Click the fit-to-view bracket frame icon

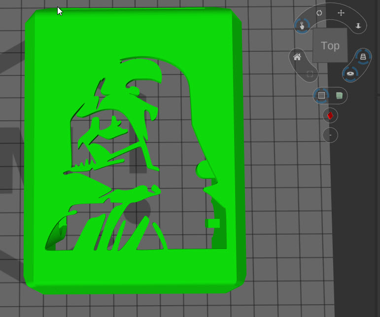click(310, 74)
